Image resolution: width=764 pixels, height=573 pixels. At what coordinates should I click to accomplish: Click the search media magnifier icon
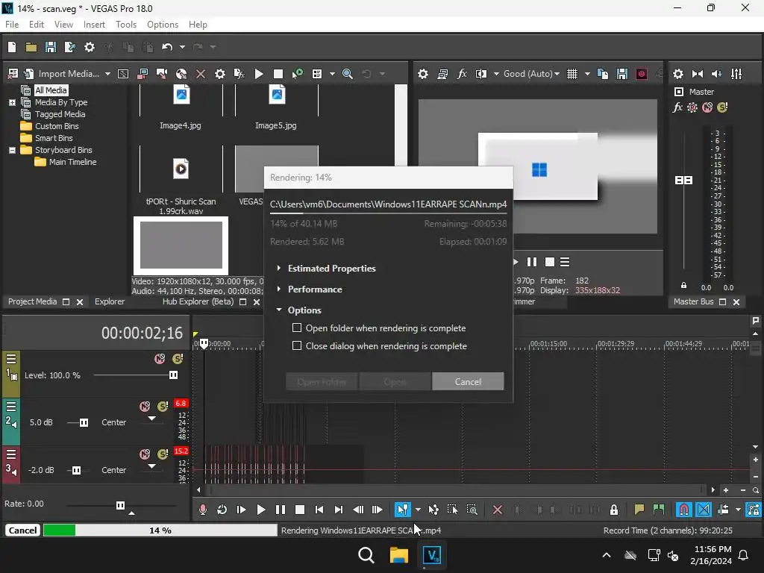point(348,74)
